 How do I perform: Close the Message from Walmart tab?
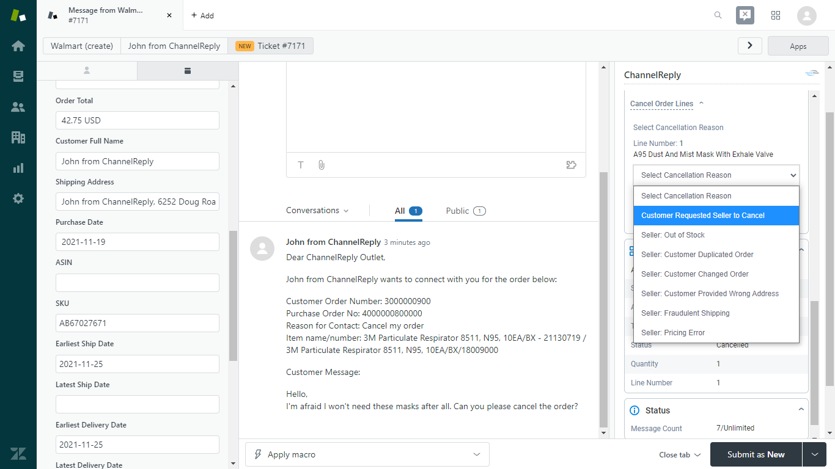[x=169, y=15]
